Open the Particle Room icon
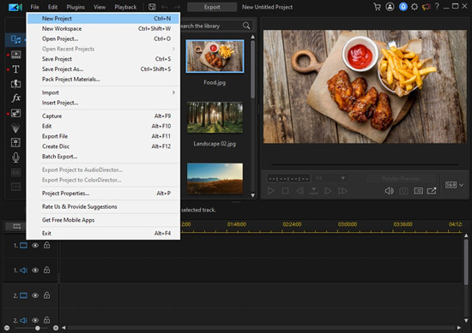The width and height of the screenshot is (472, 333). click(15, 128)
